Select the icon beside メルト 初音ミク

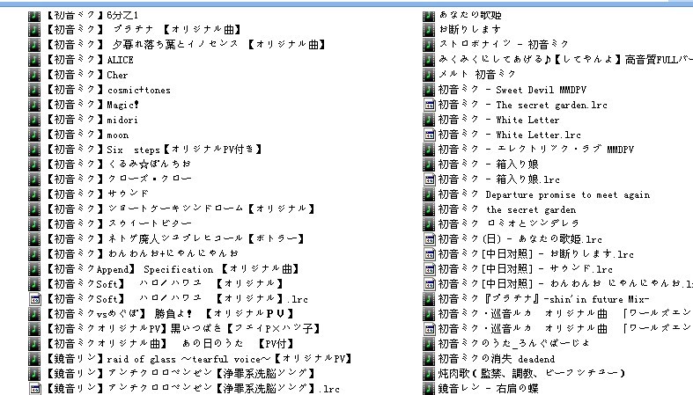coord(429,74)
